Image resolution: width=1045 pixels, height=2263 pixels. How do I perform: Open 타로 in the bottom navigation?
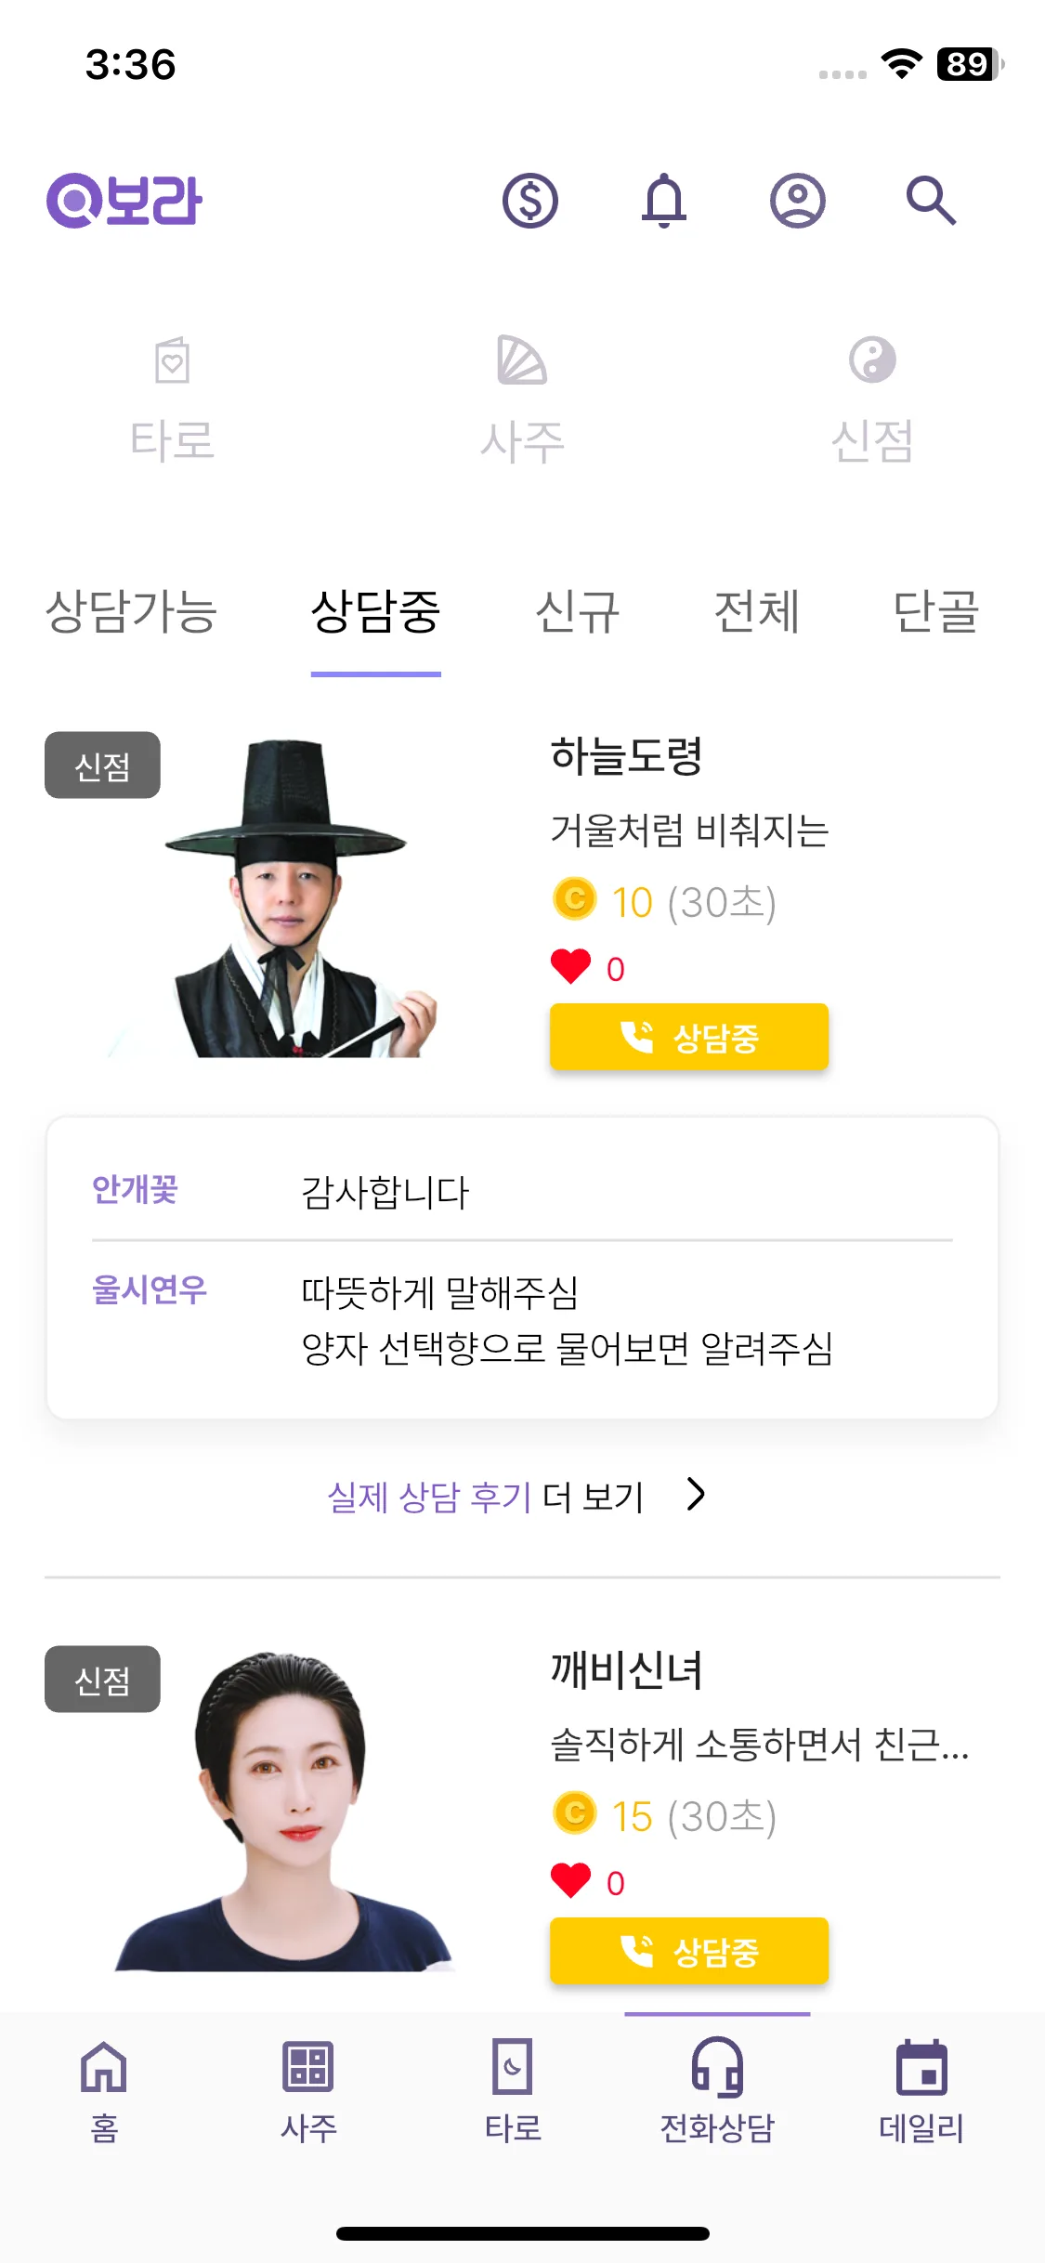[513, 2091]
